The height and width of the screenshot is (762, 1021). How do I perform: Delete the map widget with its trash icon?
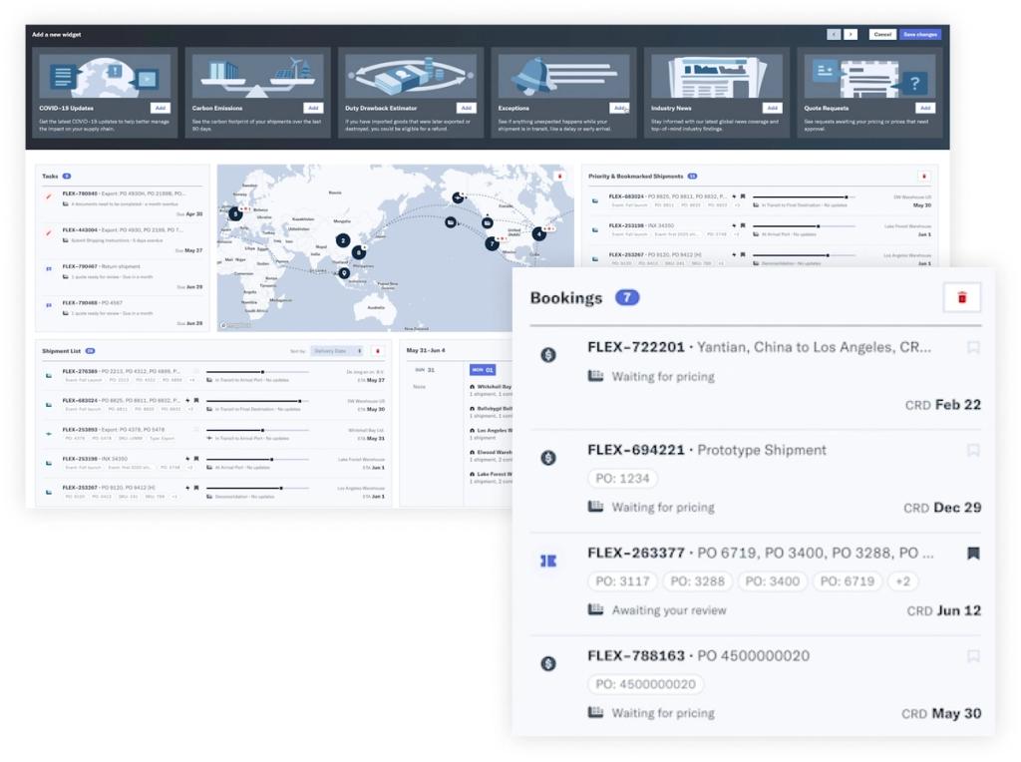pyautogui.click(x=558, y=177)
